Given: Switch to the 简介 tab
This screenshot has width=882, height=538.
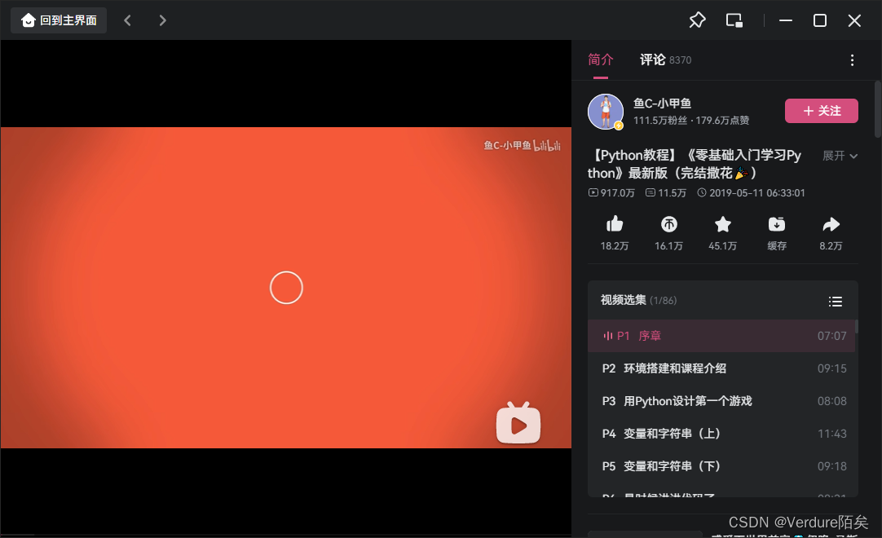Looking at the screenshot, I should pos(600,60).
